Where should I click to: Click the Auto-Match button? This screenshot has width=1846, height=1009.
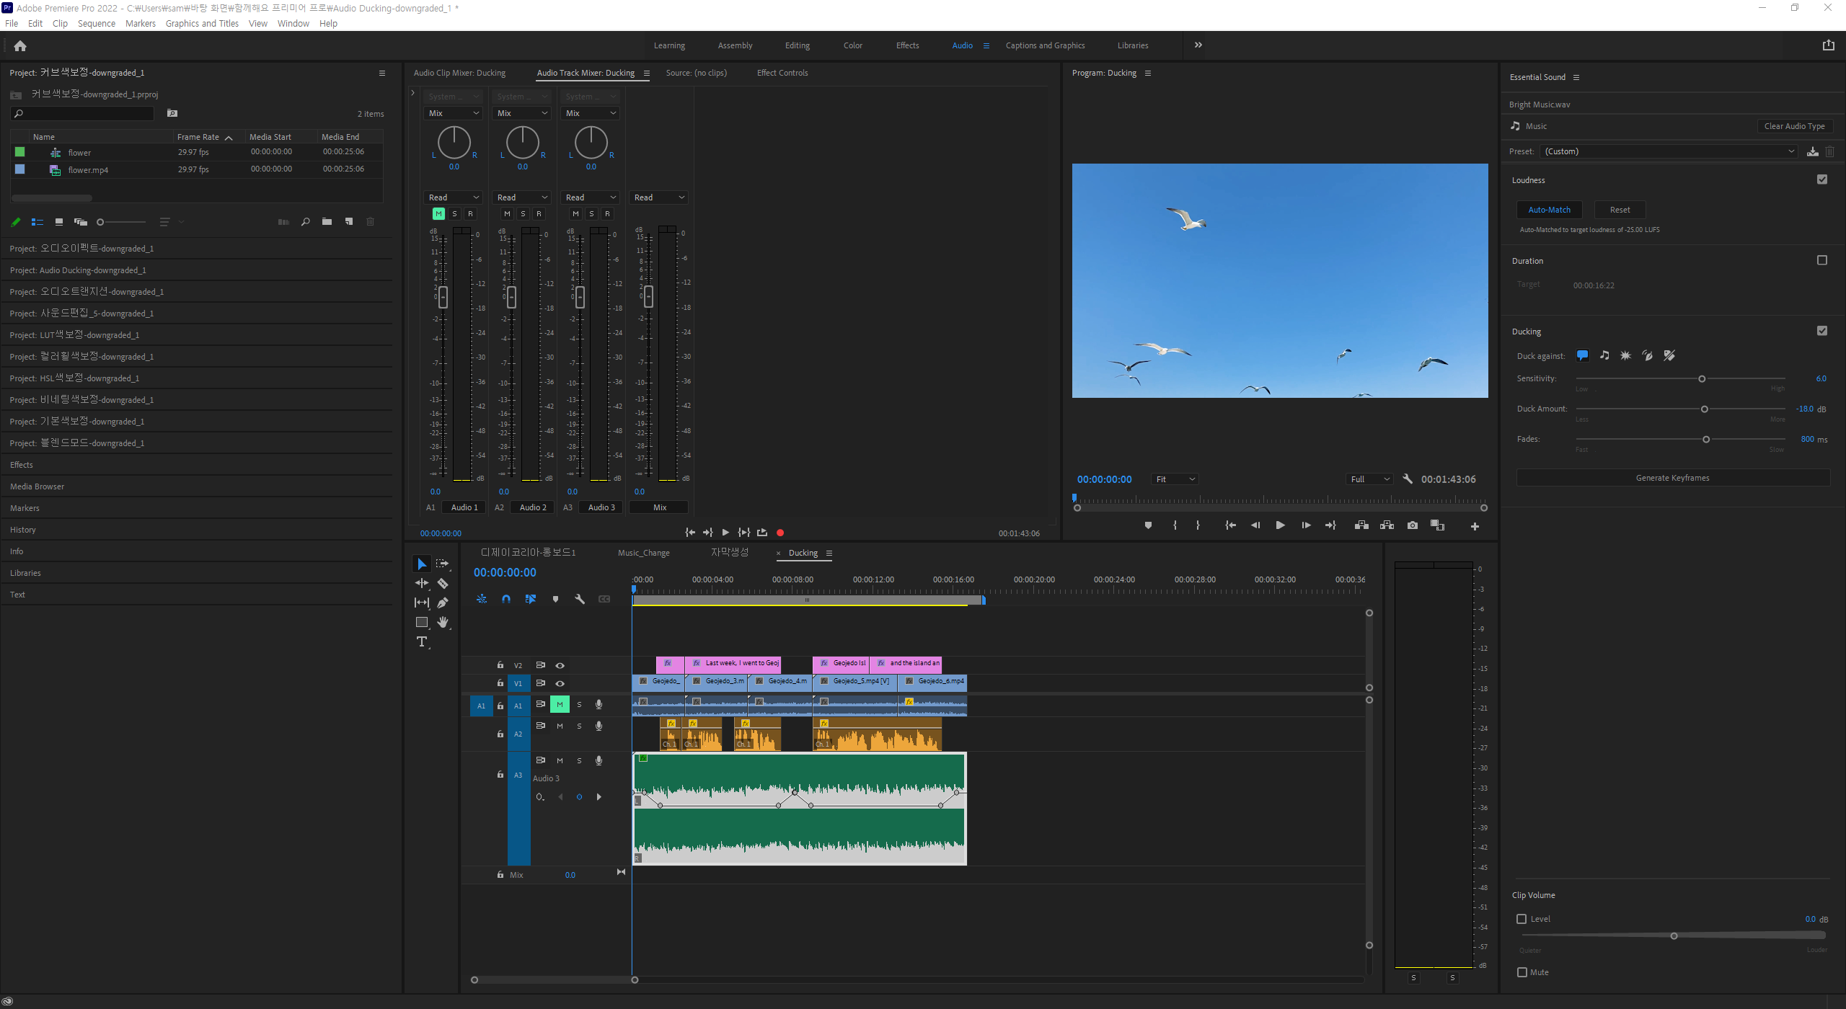[x=1549, y=210]
